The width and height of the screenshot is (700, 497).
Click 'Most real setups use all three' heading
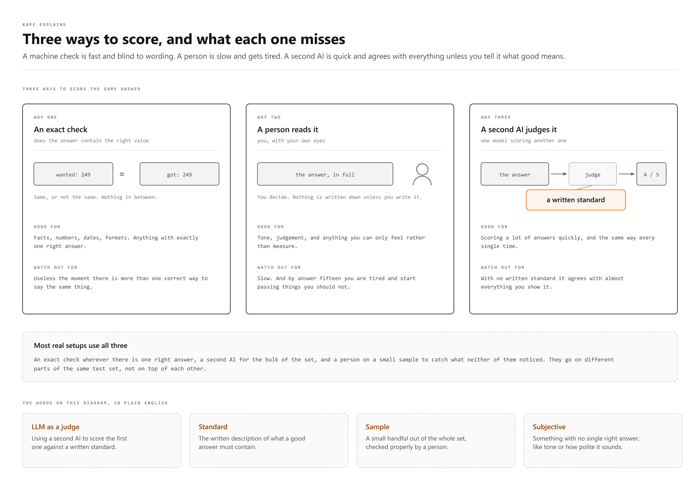coord(81,346)
